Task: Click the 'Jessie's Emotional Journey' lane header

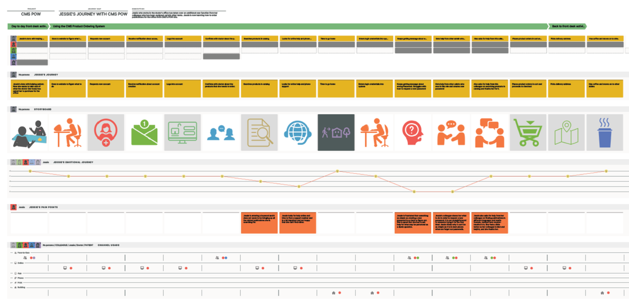Action: click(73, 162)
